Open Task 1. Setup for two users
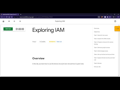Image resolution: width=120 pixels, height=90 pixels. point(101,35)
